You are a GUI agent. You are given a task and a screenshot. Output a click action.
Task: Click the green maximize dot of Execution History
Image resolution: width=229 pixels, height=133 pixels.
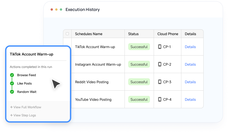pyautogui.click(x=61, y=9)
